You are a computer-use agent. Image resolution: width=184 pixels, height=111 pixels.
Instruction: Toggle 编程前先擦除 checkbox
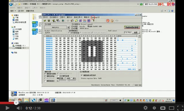pyautogui.click(x=45, y=74)
